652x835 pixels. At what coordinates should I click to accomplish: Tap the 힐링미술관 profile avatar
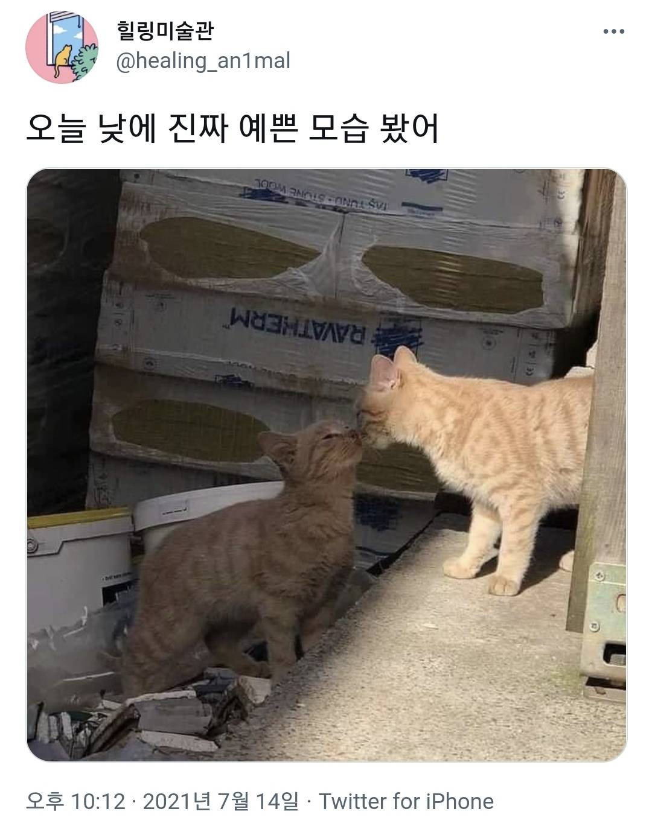click(x=62, y=46)
